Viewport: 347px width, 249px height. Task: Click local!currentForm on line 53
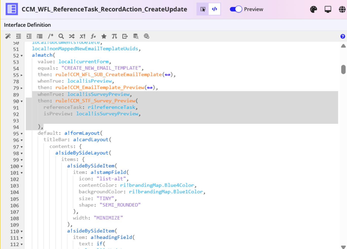click(x=83, y=62)
